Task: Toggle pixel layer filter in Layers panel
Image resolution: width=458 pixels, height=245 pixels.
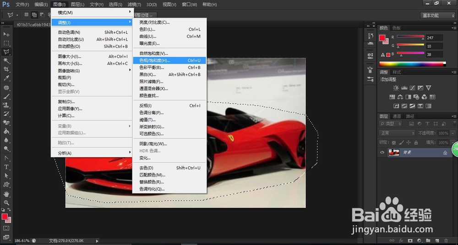Action: click(412, 124)
